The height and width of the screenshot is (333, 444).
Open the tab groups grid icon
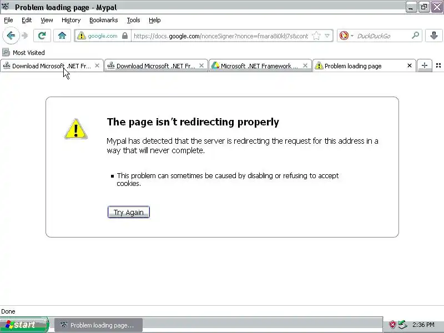pos(438,65)
